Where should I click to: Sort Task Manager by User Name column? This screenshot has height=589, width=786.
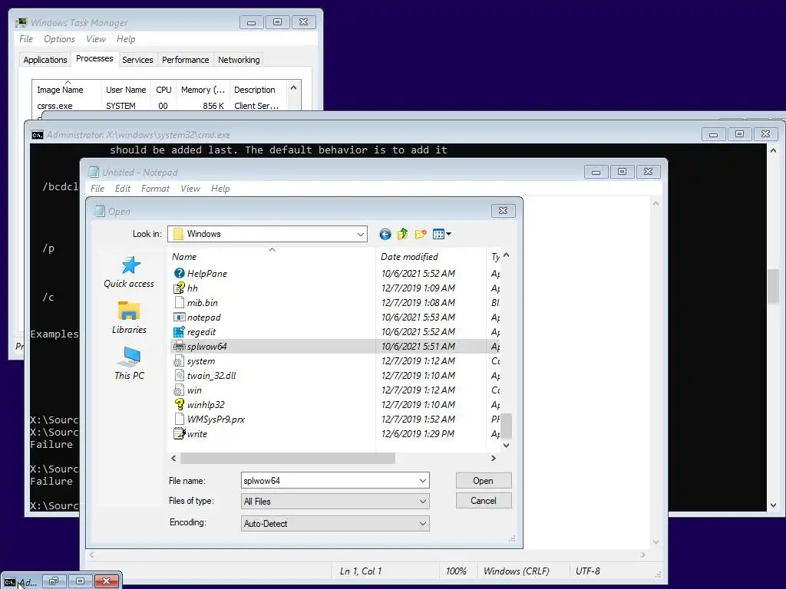click(126, 90)
